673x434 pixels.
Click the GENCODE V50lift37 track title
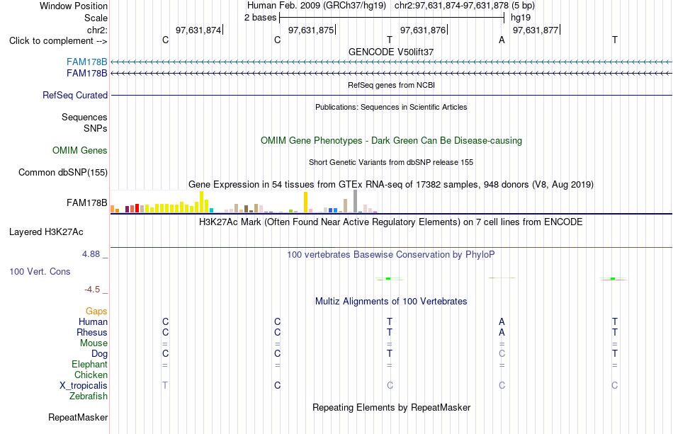[x=391, y=52]
